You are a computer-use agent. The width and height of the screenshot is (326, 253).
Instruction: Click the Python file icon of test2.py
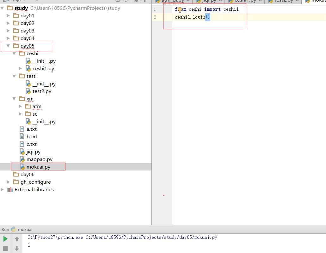tap(28, 91)
